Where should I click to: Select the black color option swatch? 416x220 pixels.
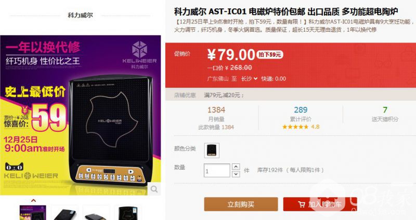point(212,150)
